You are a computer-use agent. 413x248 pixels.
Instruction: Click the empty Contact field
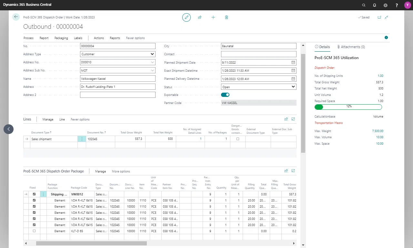[258, 54]
